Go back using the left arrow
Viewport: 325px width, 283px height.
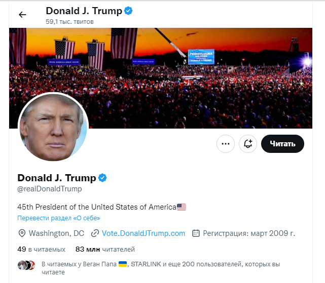[22, 14]
